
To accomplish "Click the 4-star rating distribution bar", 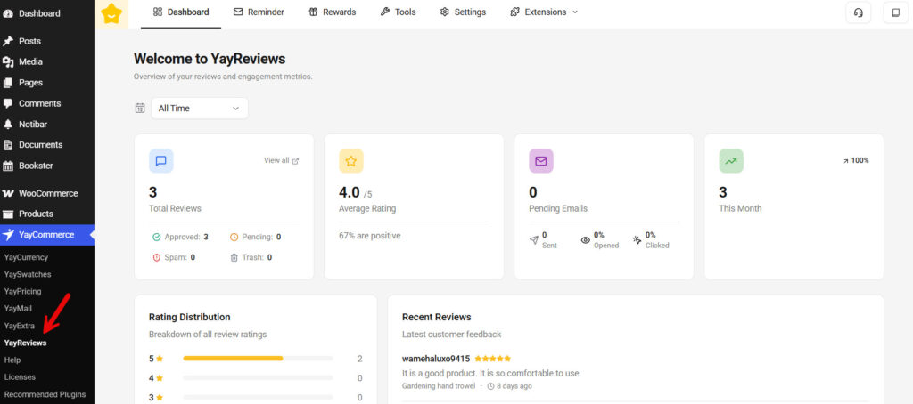I will 258,378.
